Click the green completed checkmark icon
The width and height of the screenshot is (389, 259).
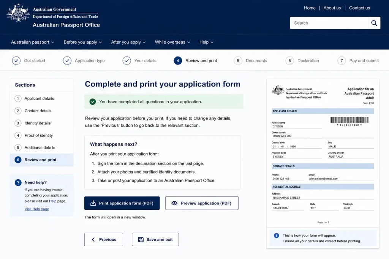(93, 102)
